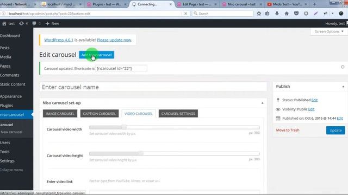Collapse the Publish box
The width and height of the screenshot is (348, 195).
click(343, 87)
